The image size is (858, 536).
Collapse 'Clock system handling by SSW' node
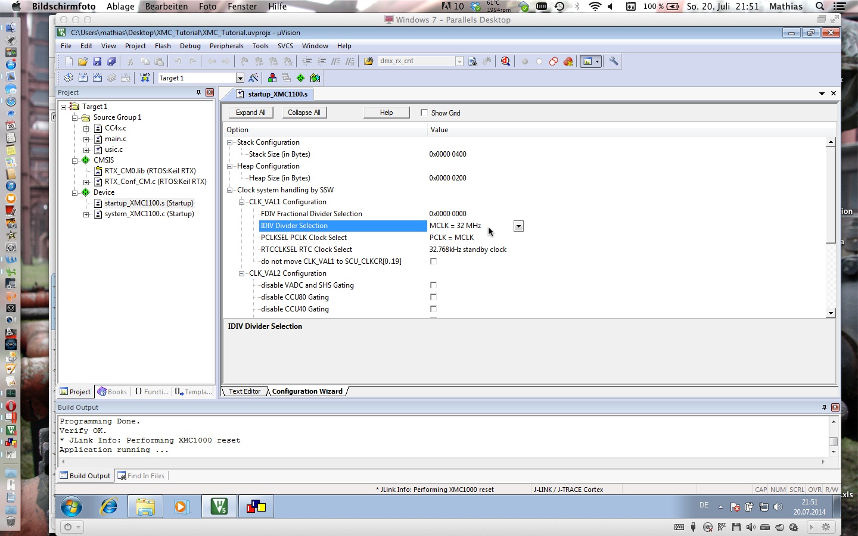pyautogui.click(x=230, y=190)
